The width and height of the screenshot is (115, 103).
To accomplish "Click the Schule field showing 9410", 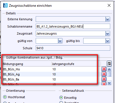I will tap(73, 48).
